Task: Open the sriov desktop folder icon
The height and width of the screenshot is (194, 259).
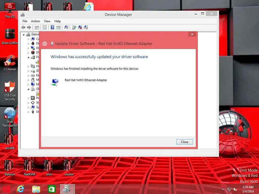Action: [49, 168]
